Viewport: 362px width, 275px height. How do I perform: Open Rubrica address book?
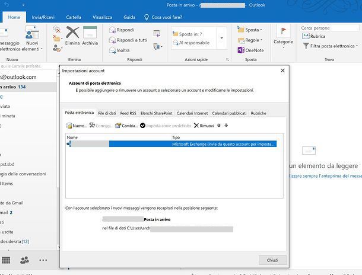coord(314,36)
